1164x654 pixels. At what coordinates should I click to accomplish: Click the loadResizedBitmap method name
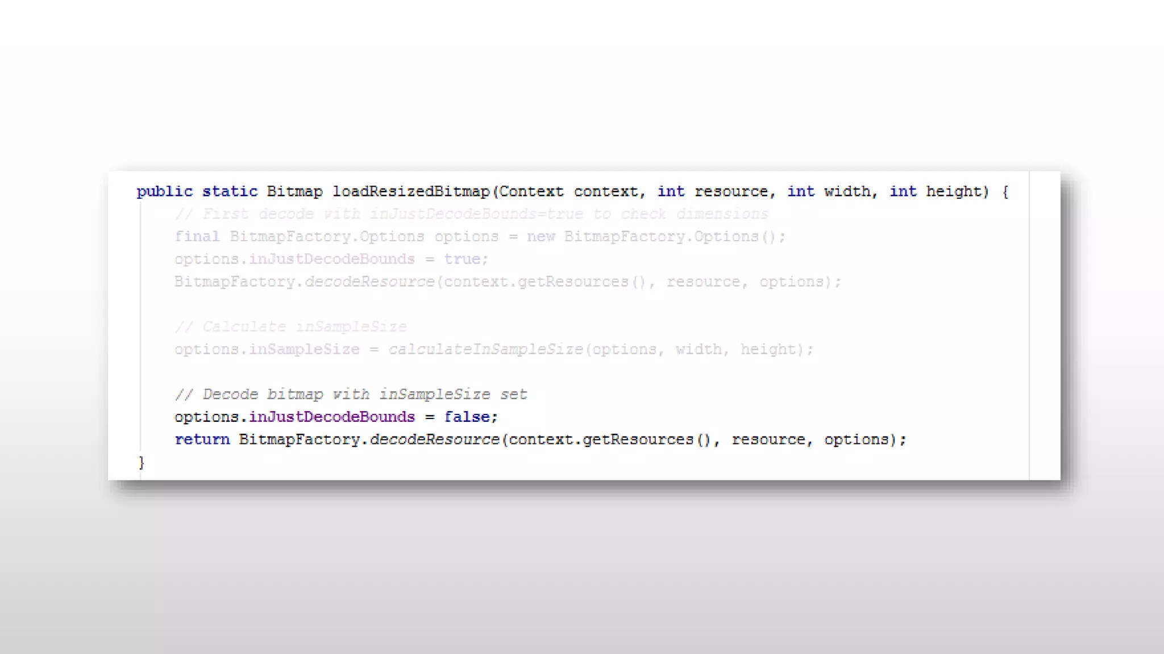[411, 192]
